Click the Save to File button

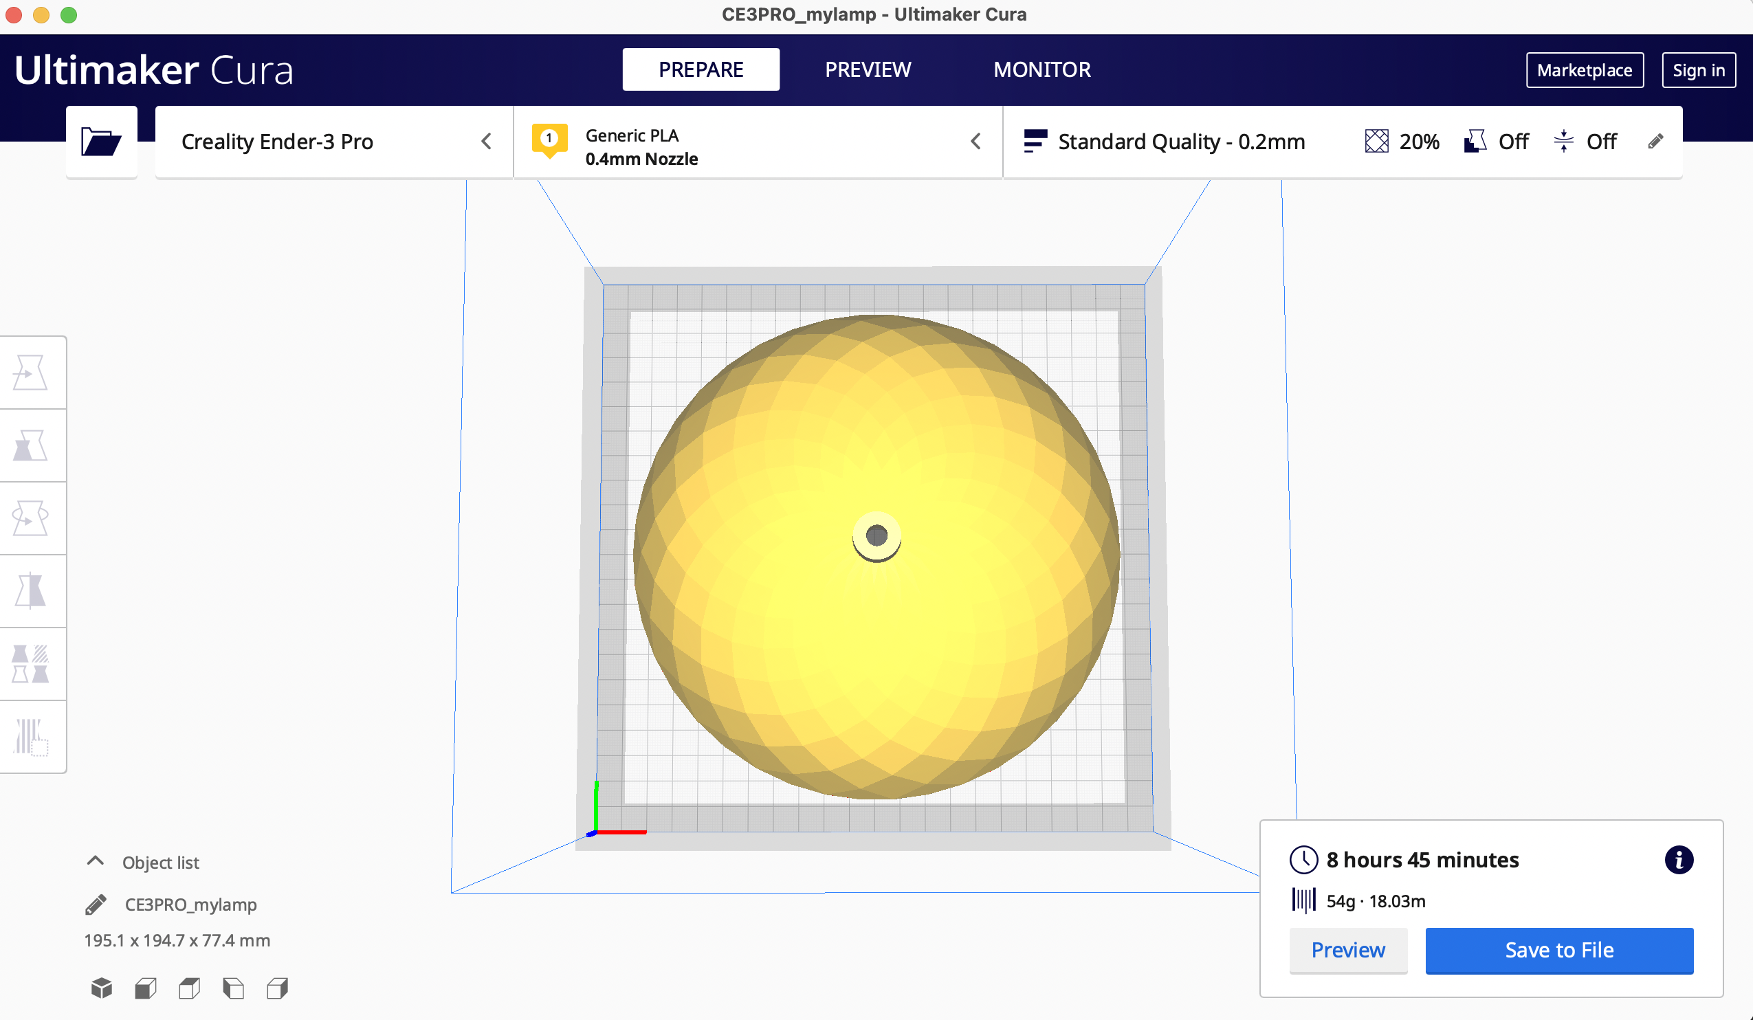[1559, 950]
